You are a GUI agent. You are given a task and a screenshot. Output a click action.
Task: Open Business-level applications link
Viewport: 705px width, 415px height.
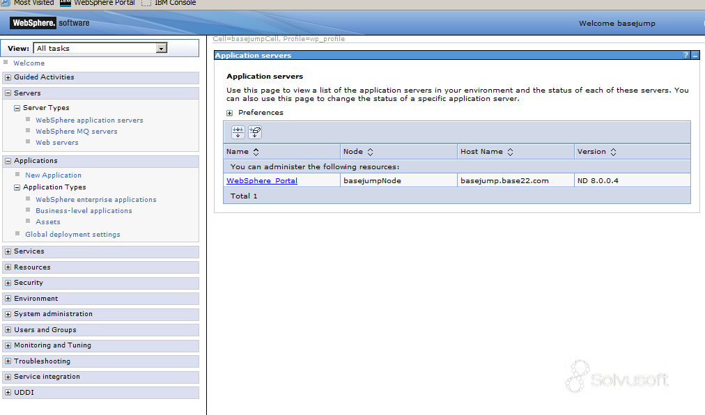[84, 211]
